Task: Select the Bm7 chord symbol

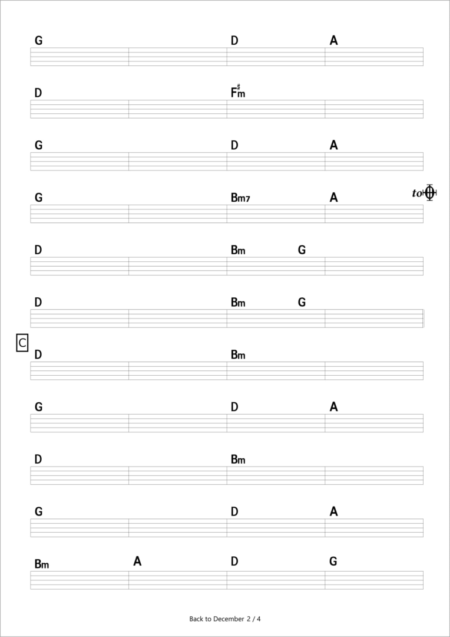Action: (x=241, y=198)
